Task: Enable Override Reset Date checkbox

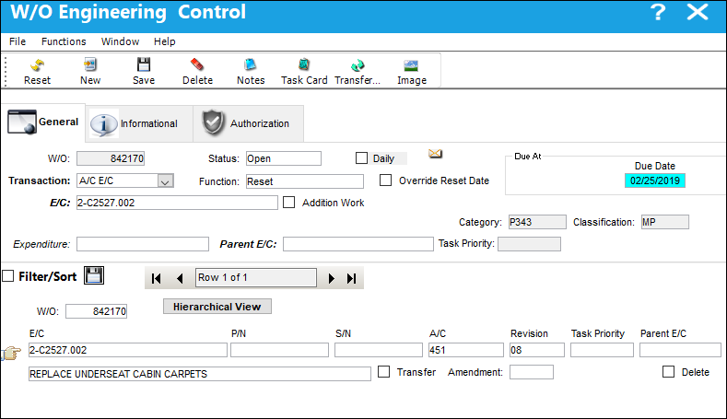Action: [385, 180]
